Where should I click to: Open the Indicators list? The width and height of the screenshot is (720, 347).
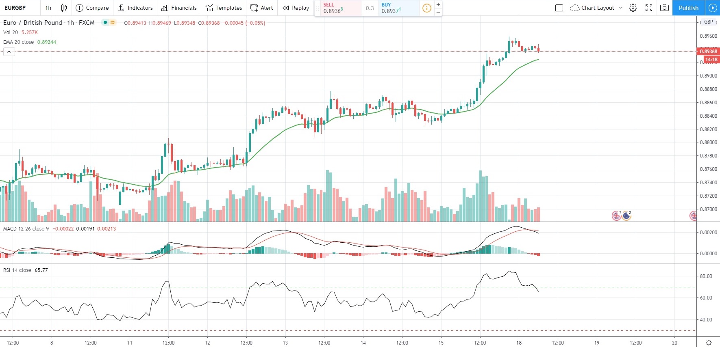[135, 8]
